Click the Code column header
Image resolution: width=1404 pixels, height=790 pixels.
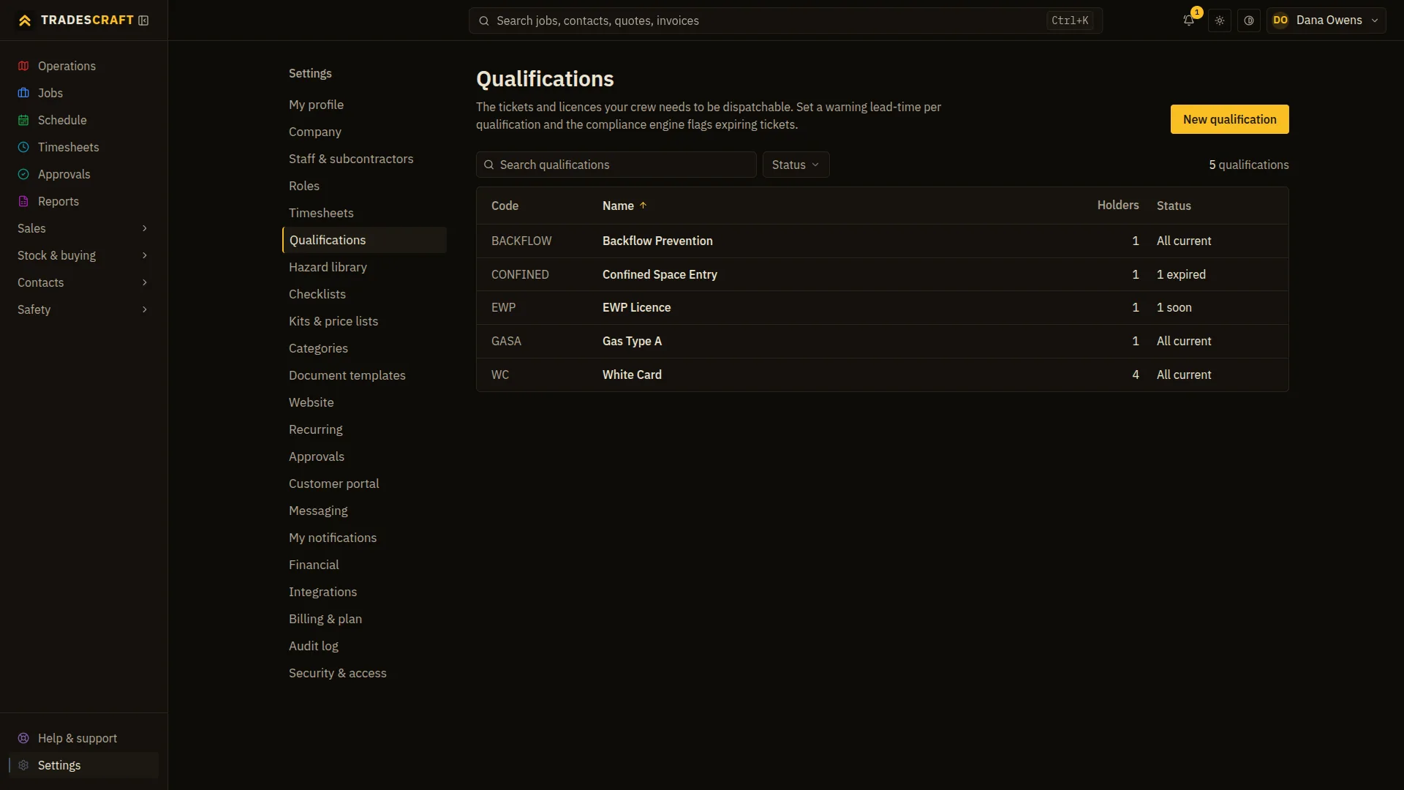(505, 206)
